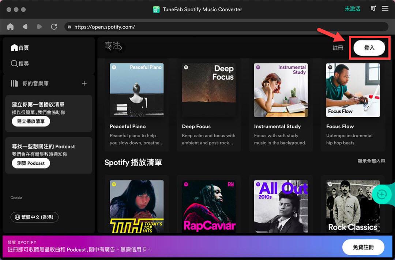Click the Instrumental Study title text

click(277, 126)
